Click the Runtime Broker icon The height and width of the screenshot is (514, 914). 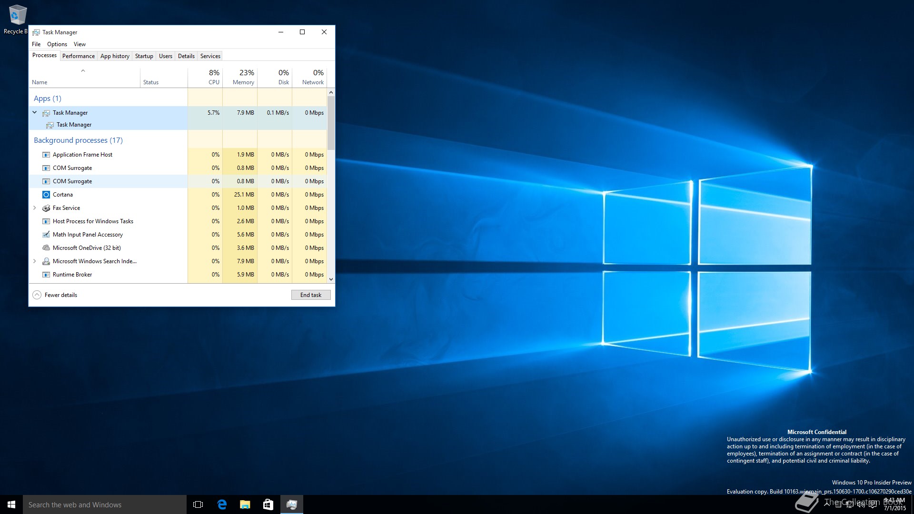coord(46,275)
